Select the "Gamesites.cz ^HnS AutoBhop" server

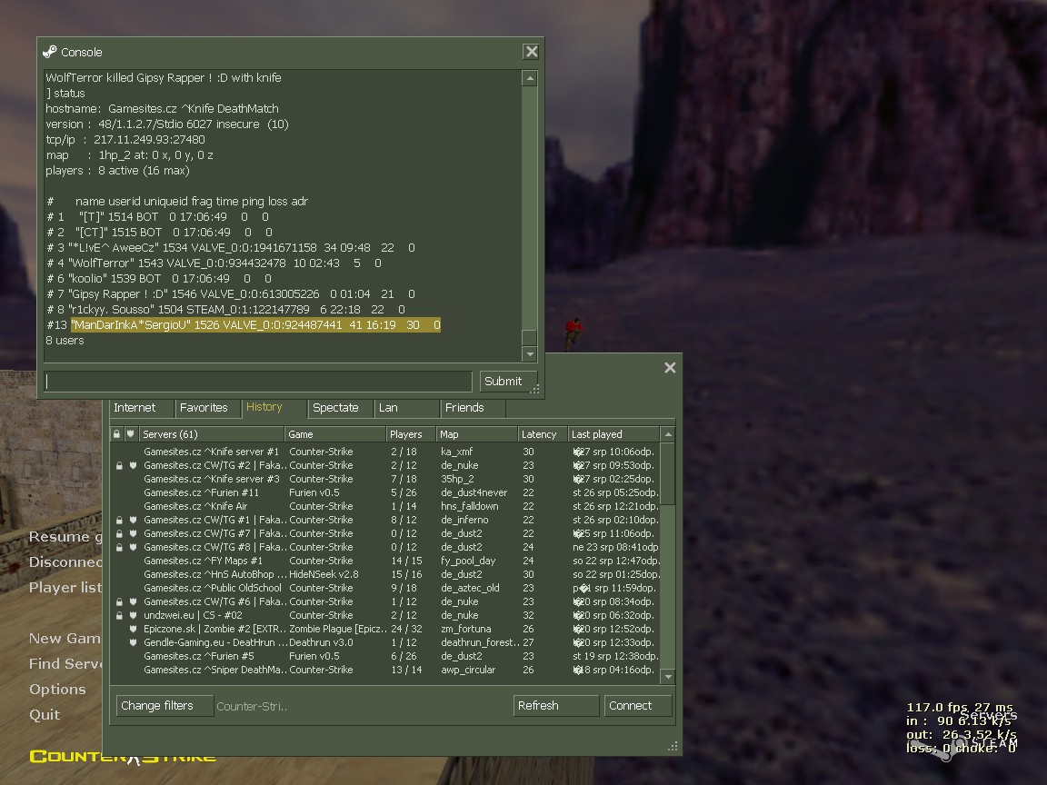pyautogui.click(x=385, y=575)
